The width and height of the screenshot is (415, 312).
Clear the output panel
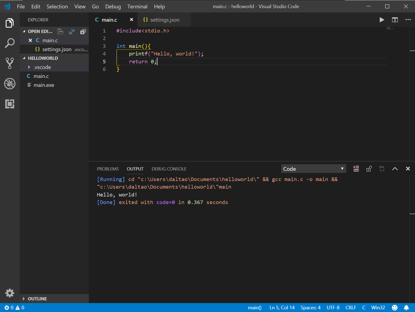(356, 169)
